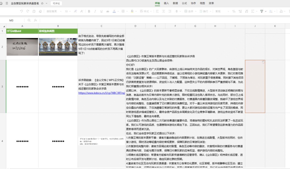The height and width of the screenshot is (169, 290).
Task: Open the vertical alignment icon
Action: point(177,11)
